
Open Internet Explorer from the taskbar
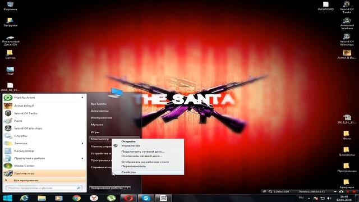24,198
